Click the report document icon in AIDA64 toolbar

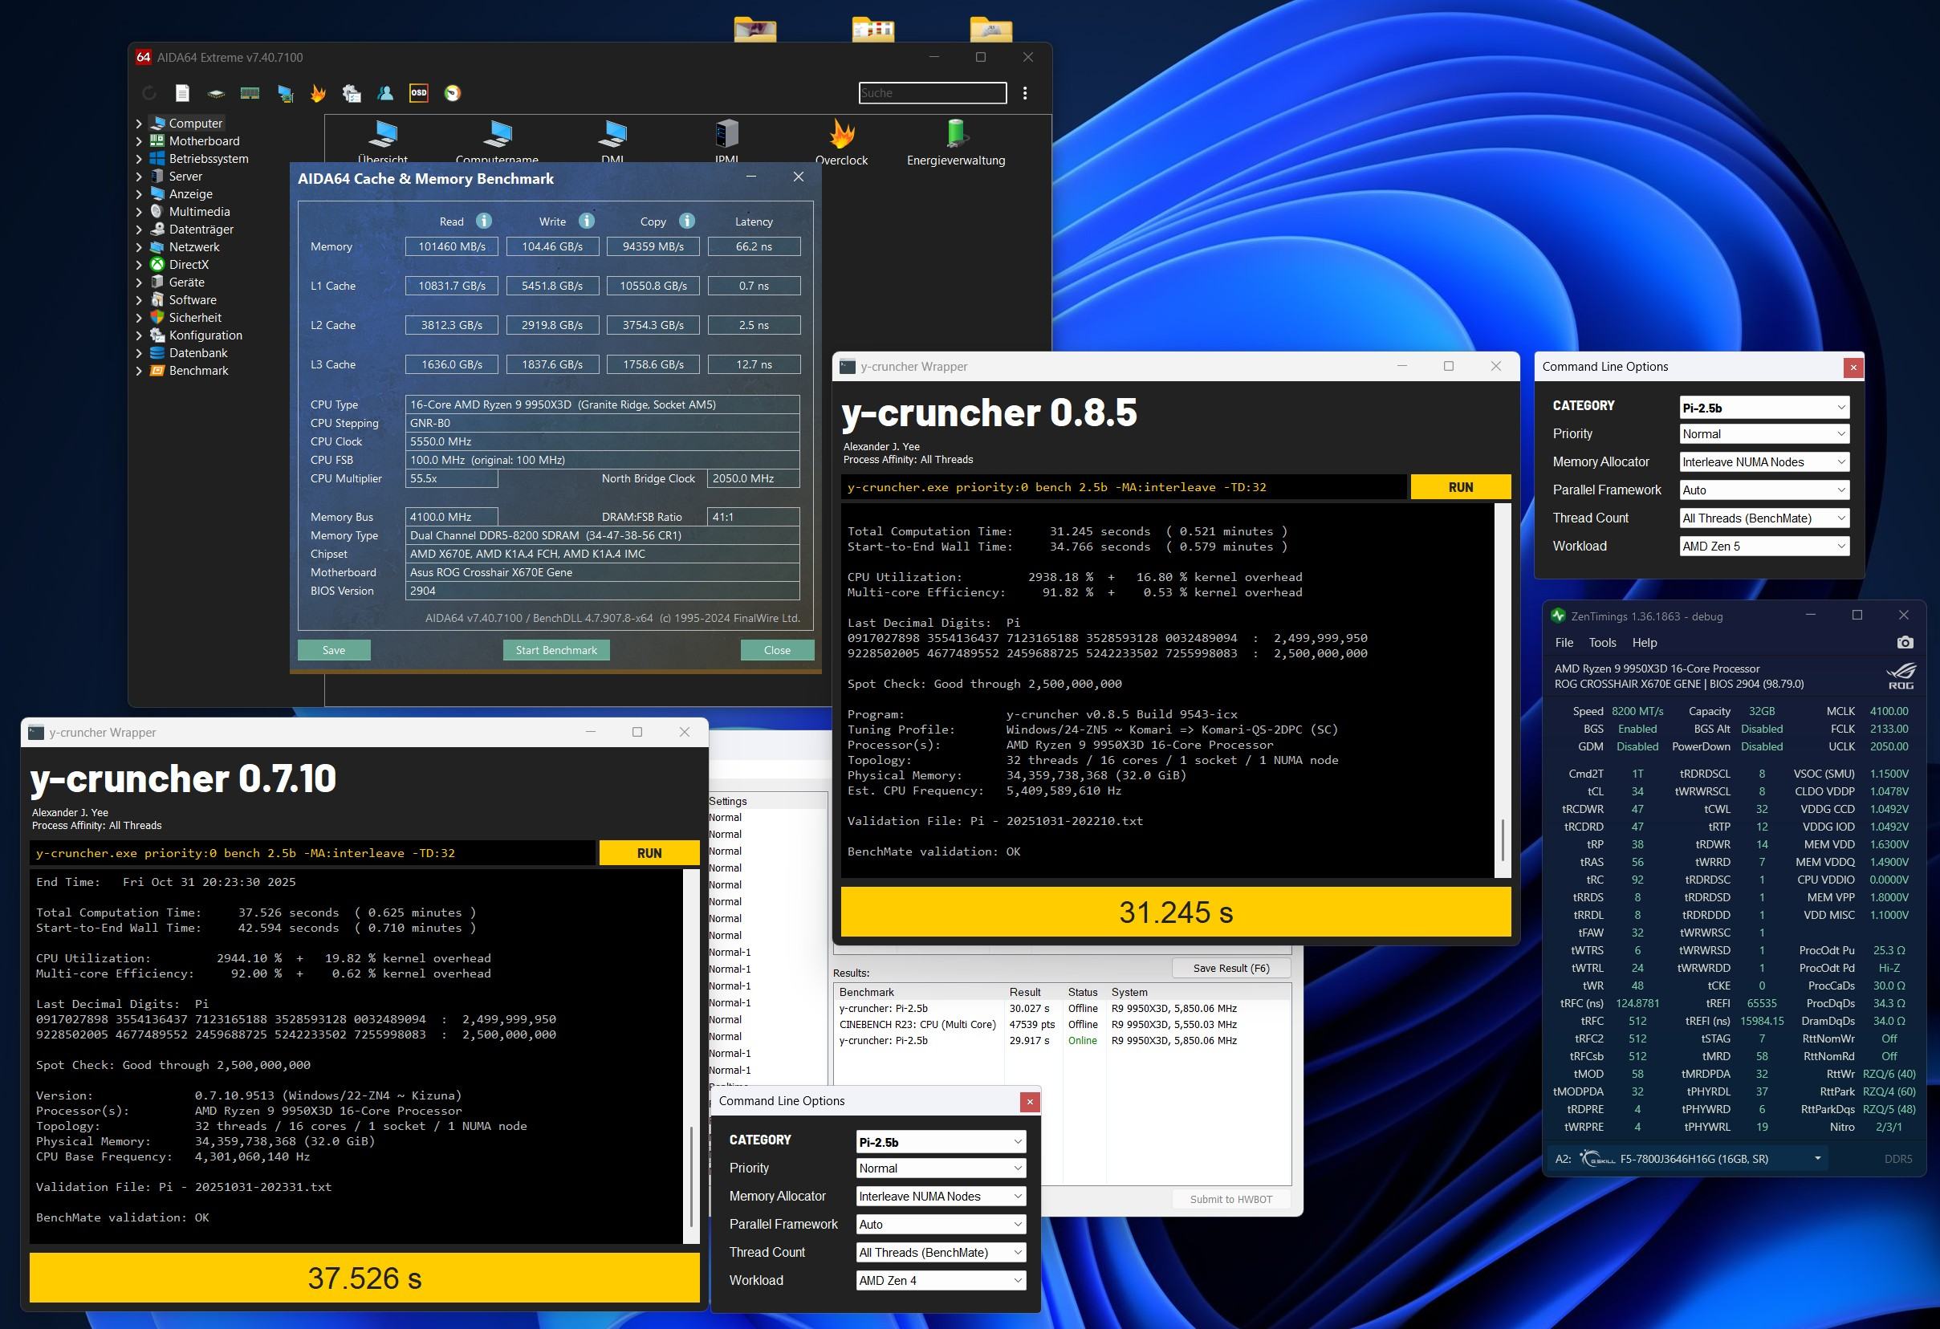[183, 92]
